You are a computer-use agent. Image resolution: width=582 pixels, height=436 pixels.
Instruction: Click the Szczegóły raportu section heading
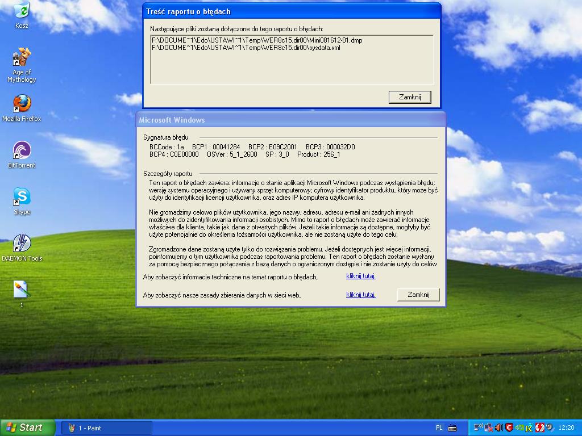168,174
